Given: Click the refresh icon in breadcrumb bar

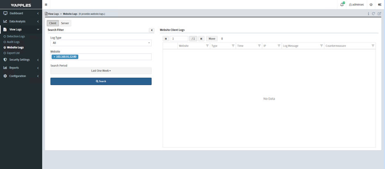Looking at the screenshot, I should coord(374,14).
